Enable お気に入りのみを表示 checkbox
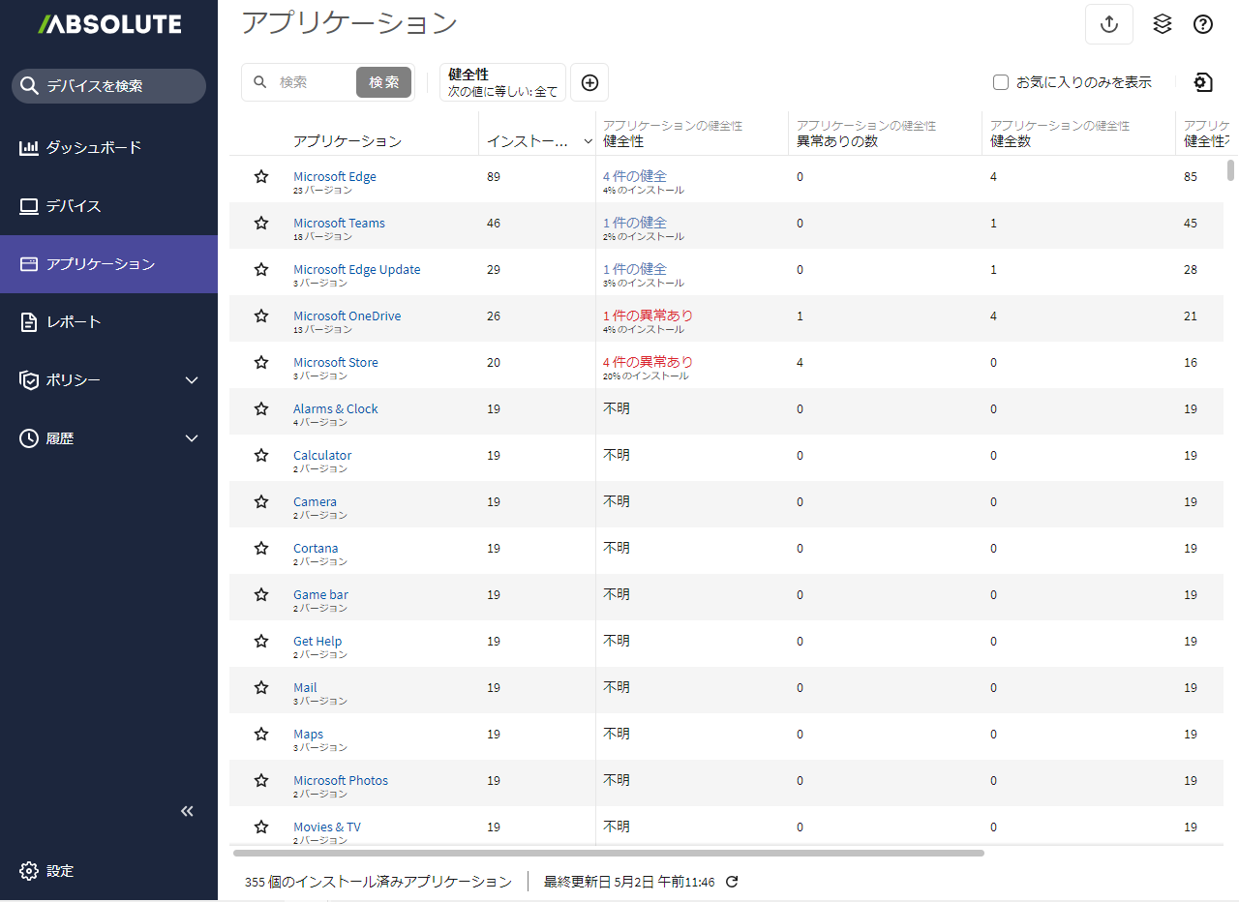The width and height of the screenshot is (1239, 902). pos(1001,82)
